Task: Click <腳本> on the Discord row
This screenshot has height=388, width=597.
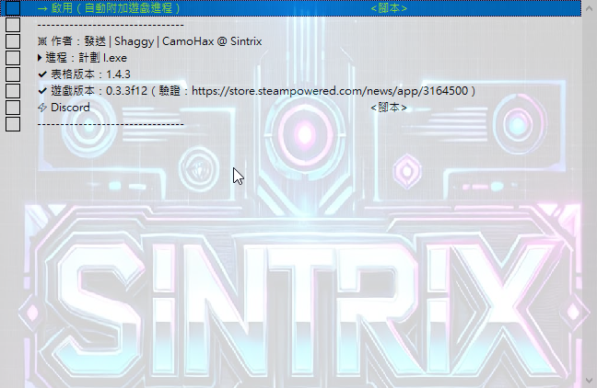Action: 389,108
